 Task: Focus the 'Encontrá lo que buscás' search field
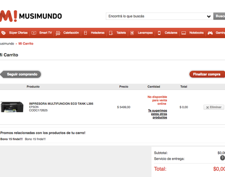pos(159,16)
